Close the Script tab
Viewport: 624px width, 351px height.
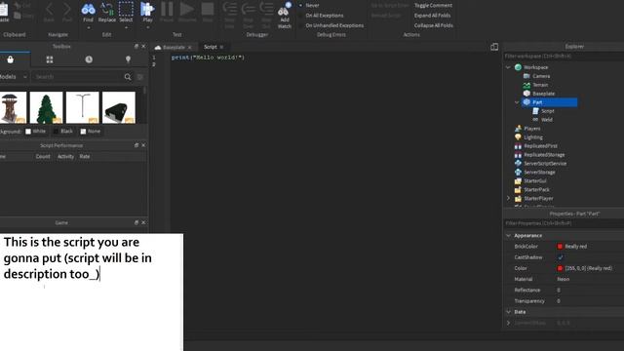221,47
